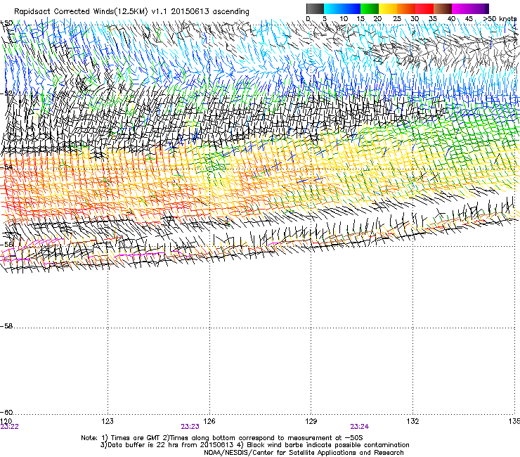This screenshot has height=457, width=520.
Task: Click the 'Times are GMT' note line
Action: pyautogui.click(x=222, y=438)
